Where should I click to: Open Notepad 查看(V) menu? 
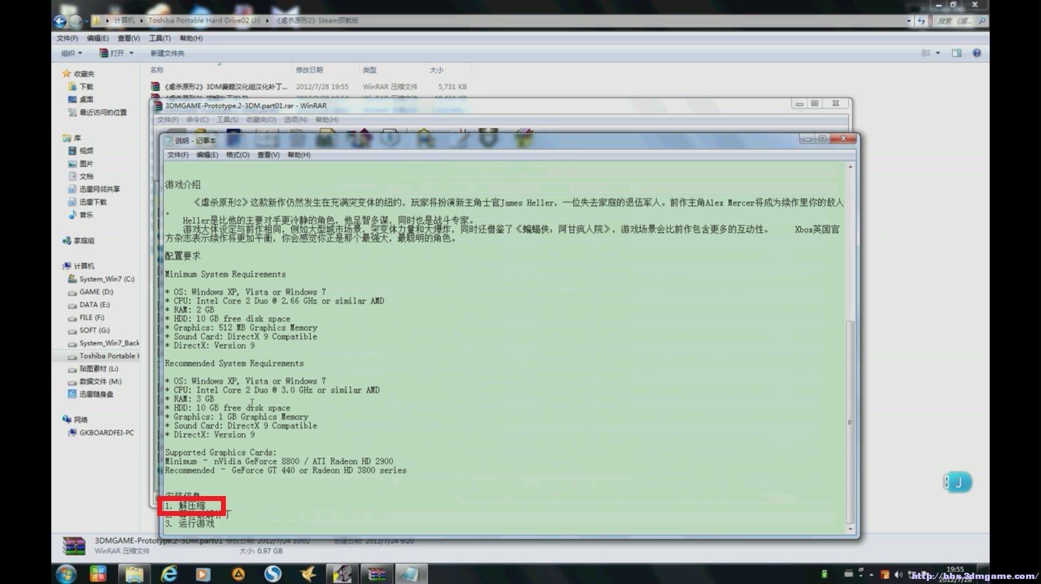pyautogui.click(x=268, y=155)
